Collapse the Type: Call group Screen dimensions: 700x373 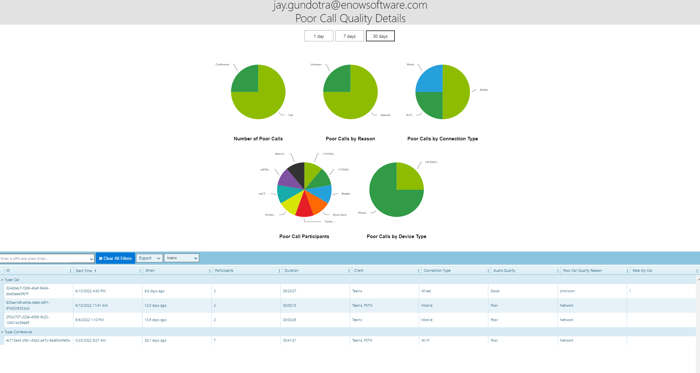[3, 279]
